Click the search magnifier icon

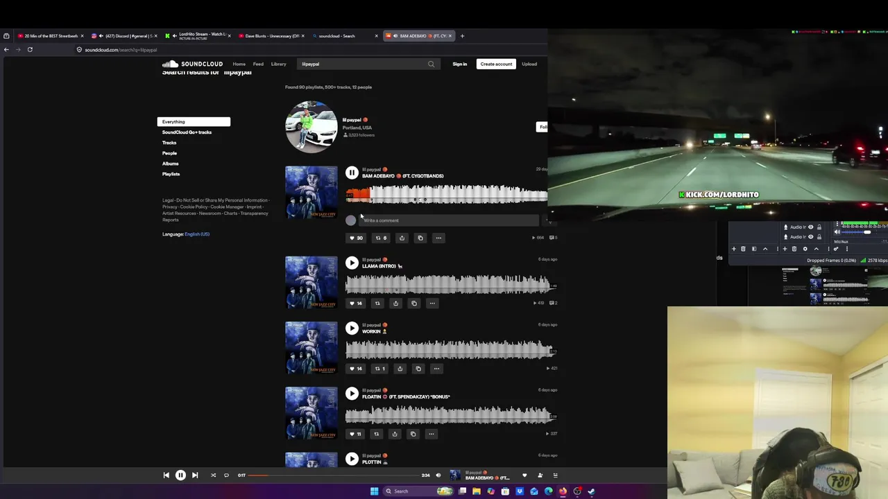coord(432,64)
